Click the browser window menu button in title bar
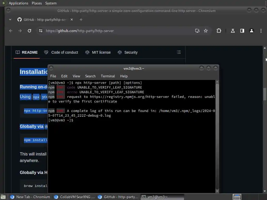 (x=8, y=10)
